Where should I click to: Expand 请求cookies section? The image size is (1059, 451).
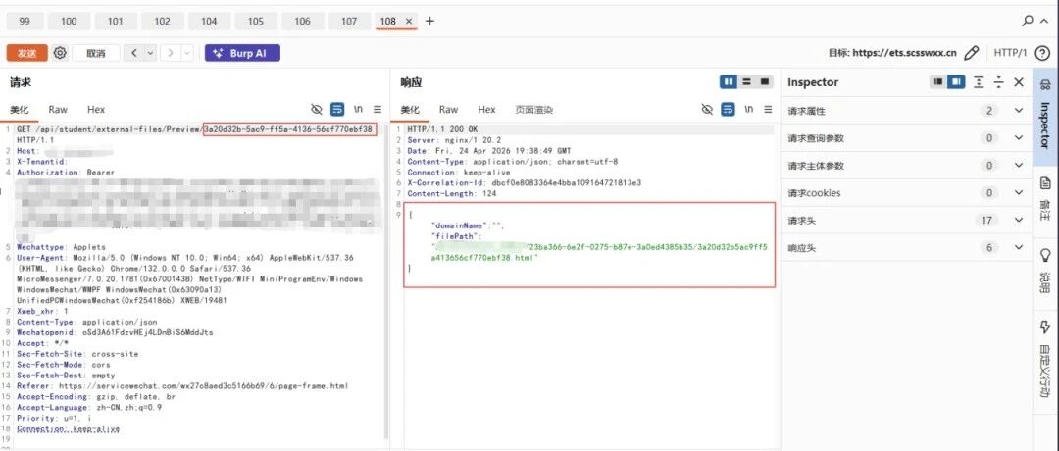[x=907, y=192]
